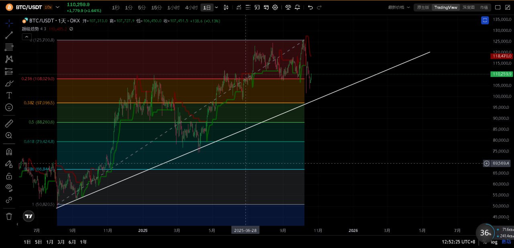
Task: Select the ruler measure tool
Action: pyautogui.click(x=9, y=124)
